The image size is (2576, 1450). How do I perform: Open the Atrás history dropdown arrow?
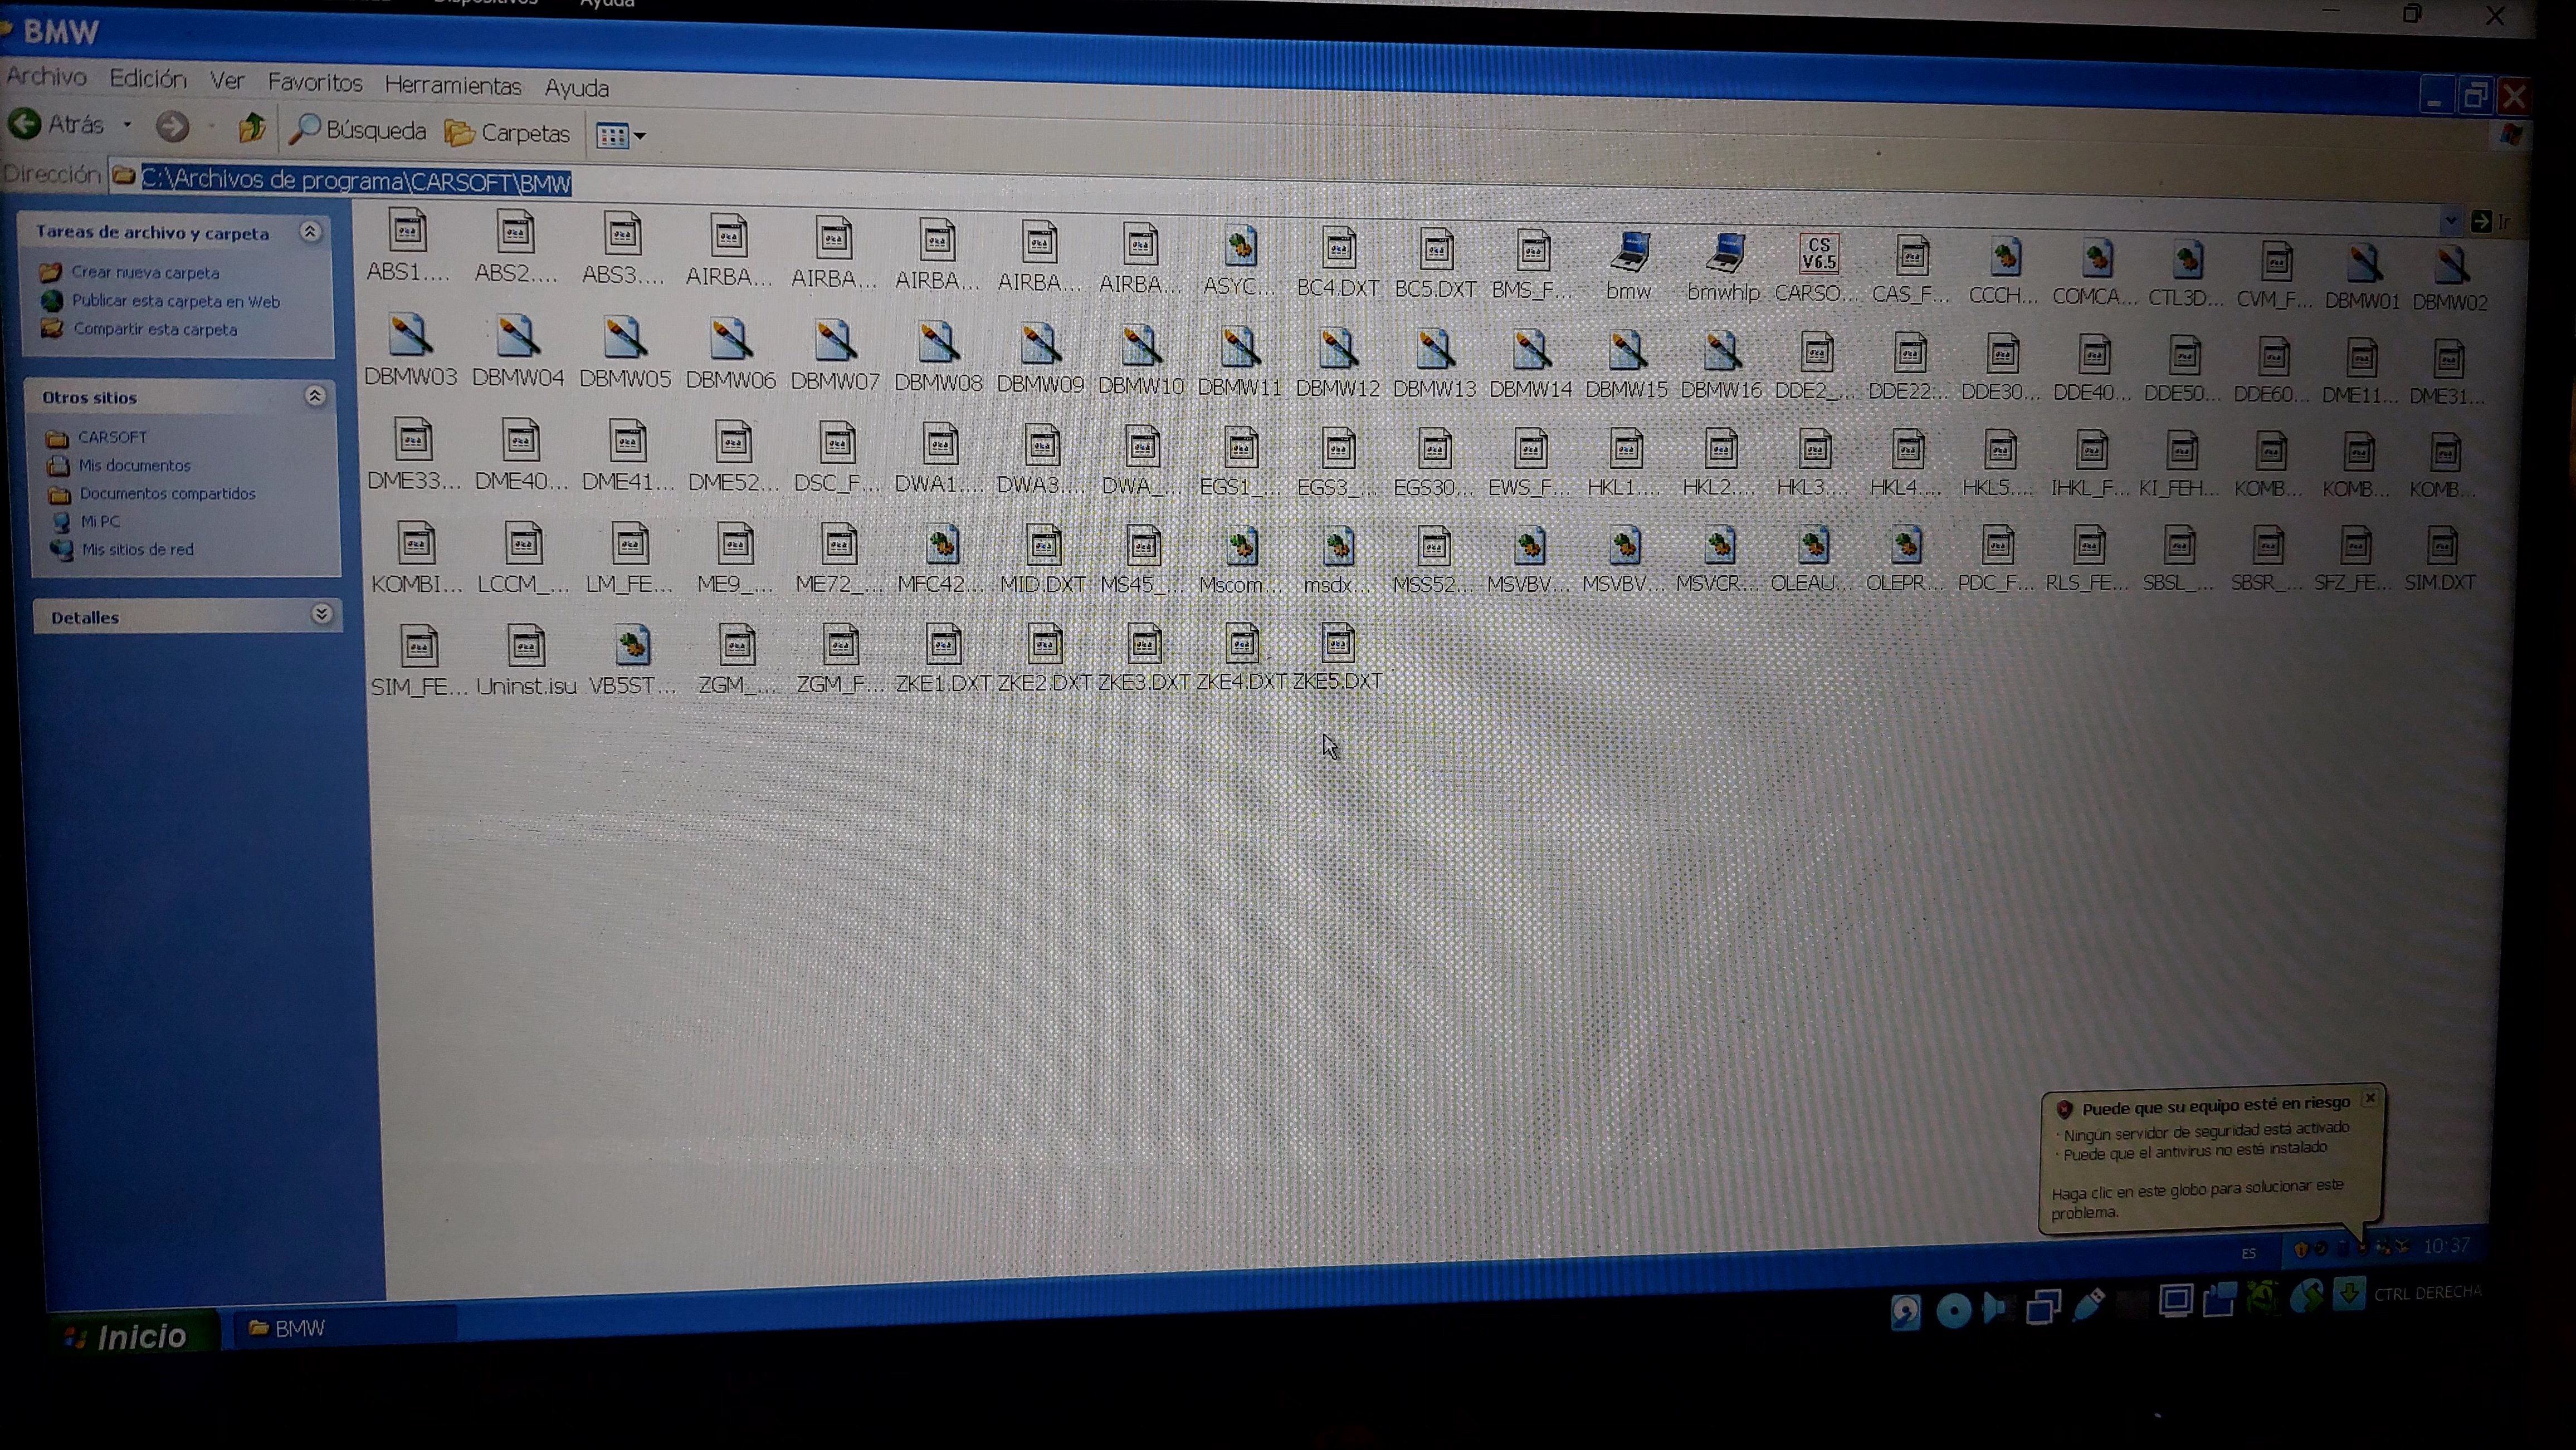pyautogui.click(x=127, y=125)
